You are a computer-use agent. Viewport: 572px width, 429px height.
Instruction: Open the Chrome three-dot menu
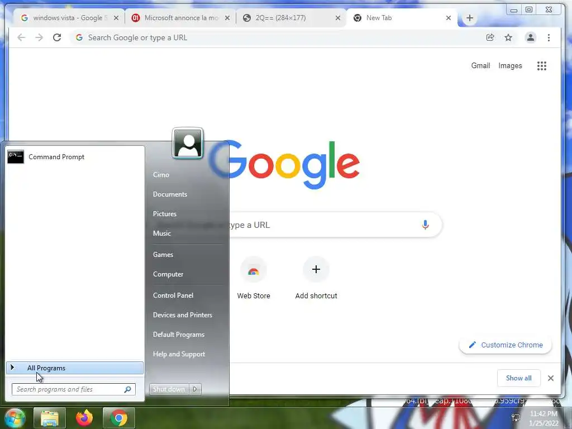[549, 37]
